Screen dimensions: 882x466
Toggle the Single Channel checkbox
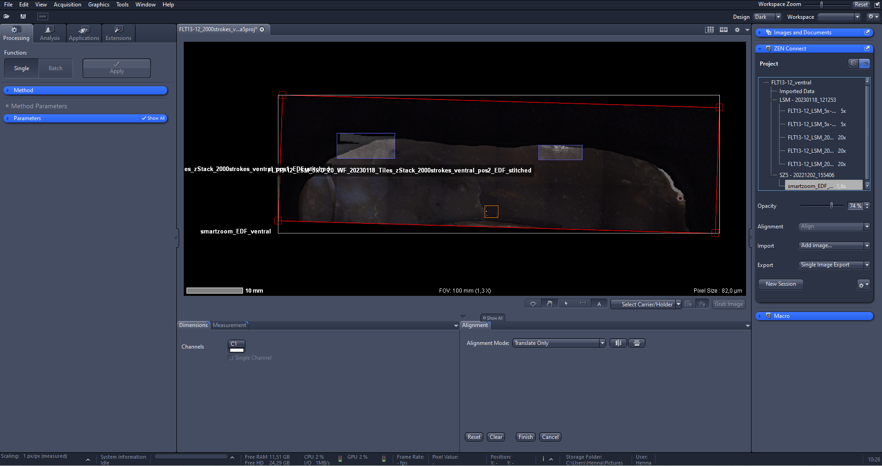pyautogui.click(x=231, y=358)
